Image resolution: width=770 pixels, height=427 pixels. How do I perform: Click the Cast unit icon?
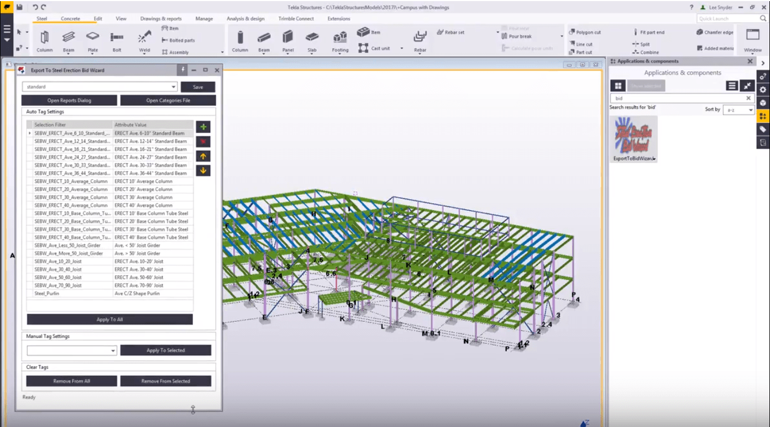click(363, 48)
